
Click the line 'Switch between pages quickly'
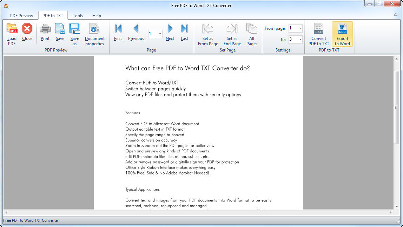click(x=156, y=89)
